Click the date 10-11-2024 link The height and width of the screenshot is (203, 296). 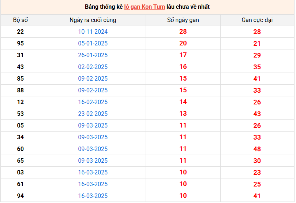point(93,32)
